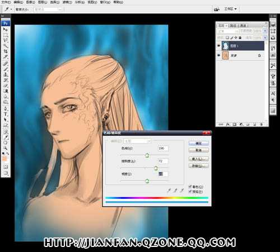
Task: Select the Move tool in toolbox
Action: tap(6, 30)
